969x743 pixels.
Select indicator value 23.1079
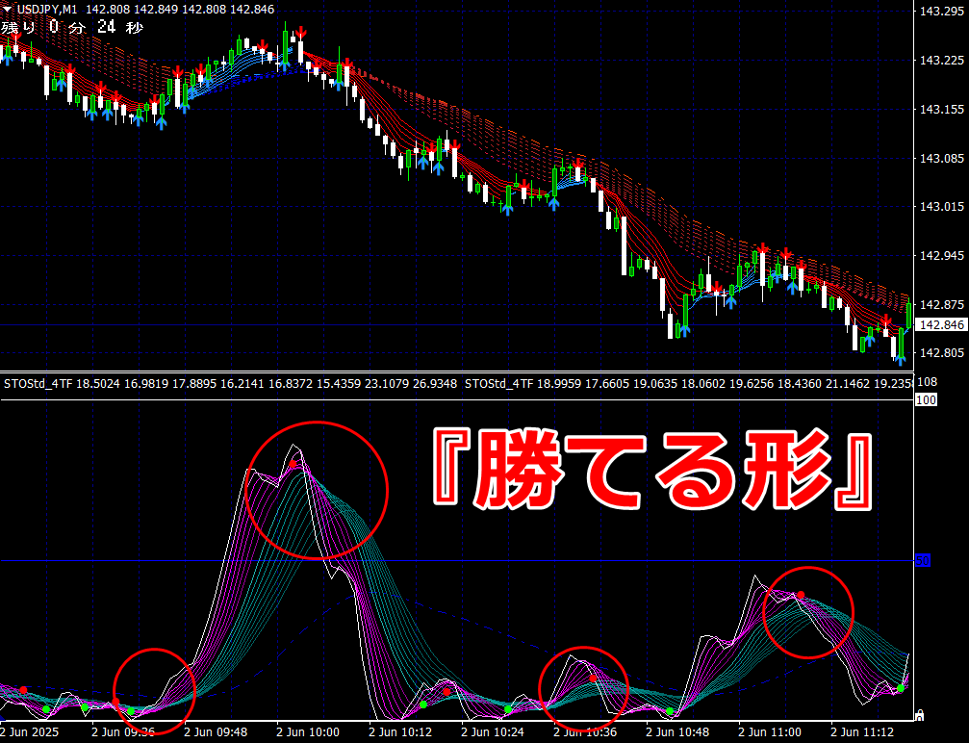pos(387,384)
